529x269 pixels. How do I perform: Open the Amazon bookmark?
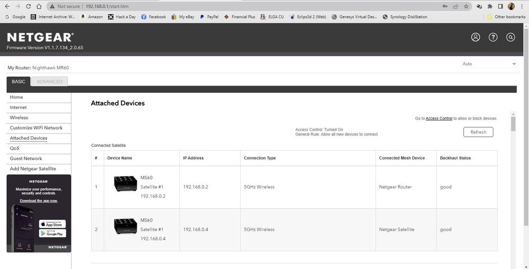92,17
